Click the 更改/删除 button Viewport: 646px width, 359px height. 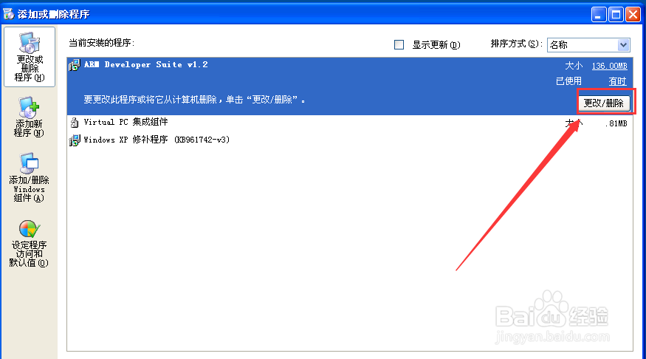pos(604,103)
